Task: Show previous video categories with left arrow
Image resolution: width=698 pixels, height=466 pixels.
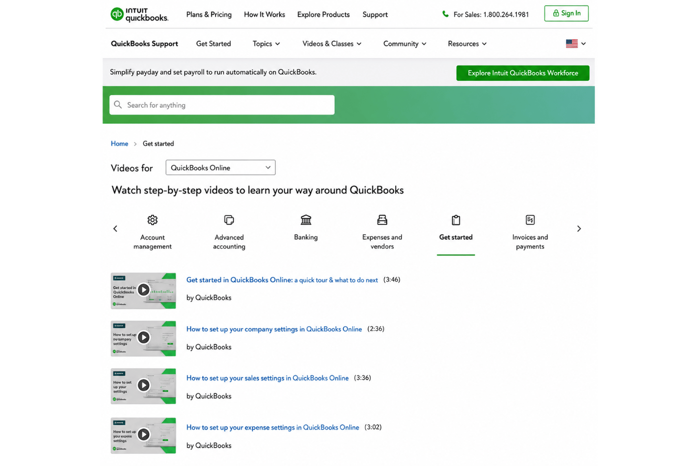Action: coord(115,229)
